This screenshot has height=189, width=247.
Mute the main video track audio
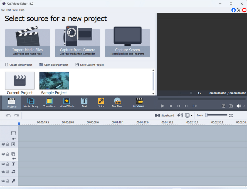pos(14,139)
